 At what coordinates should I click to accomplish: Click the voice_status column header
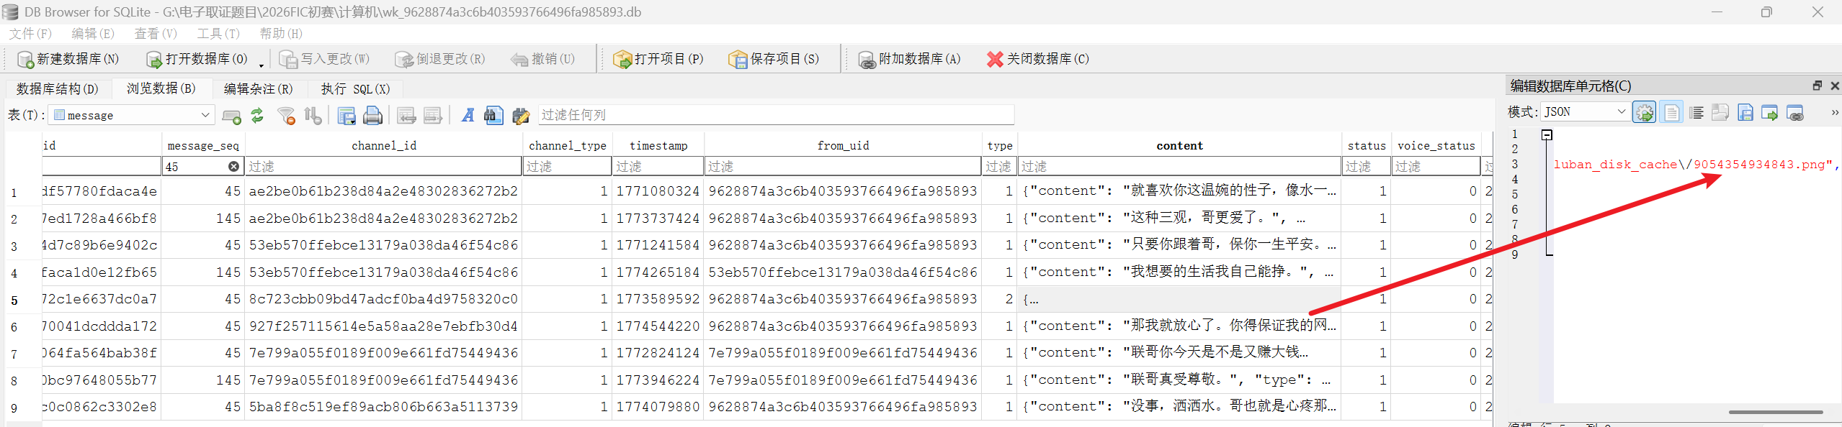point(1436,145)
